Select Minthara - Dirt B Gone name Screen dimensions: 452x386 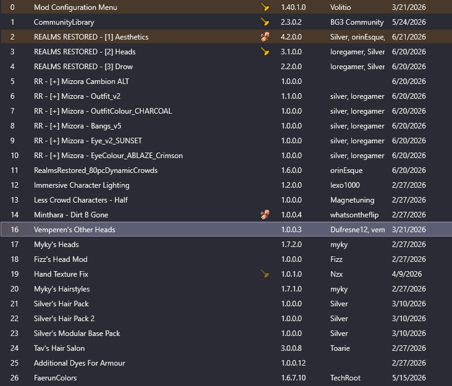pos(71,215)
